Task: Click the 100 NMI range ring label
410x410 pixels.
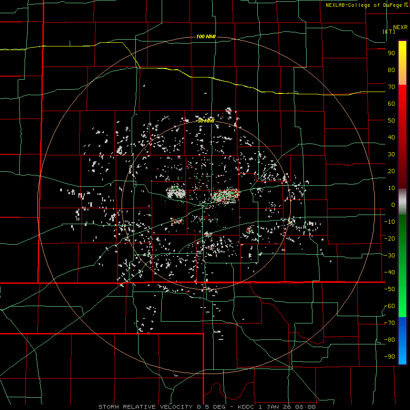Action: (x=206, y=36)
